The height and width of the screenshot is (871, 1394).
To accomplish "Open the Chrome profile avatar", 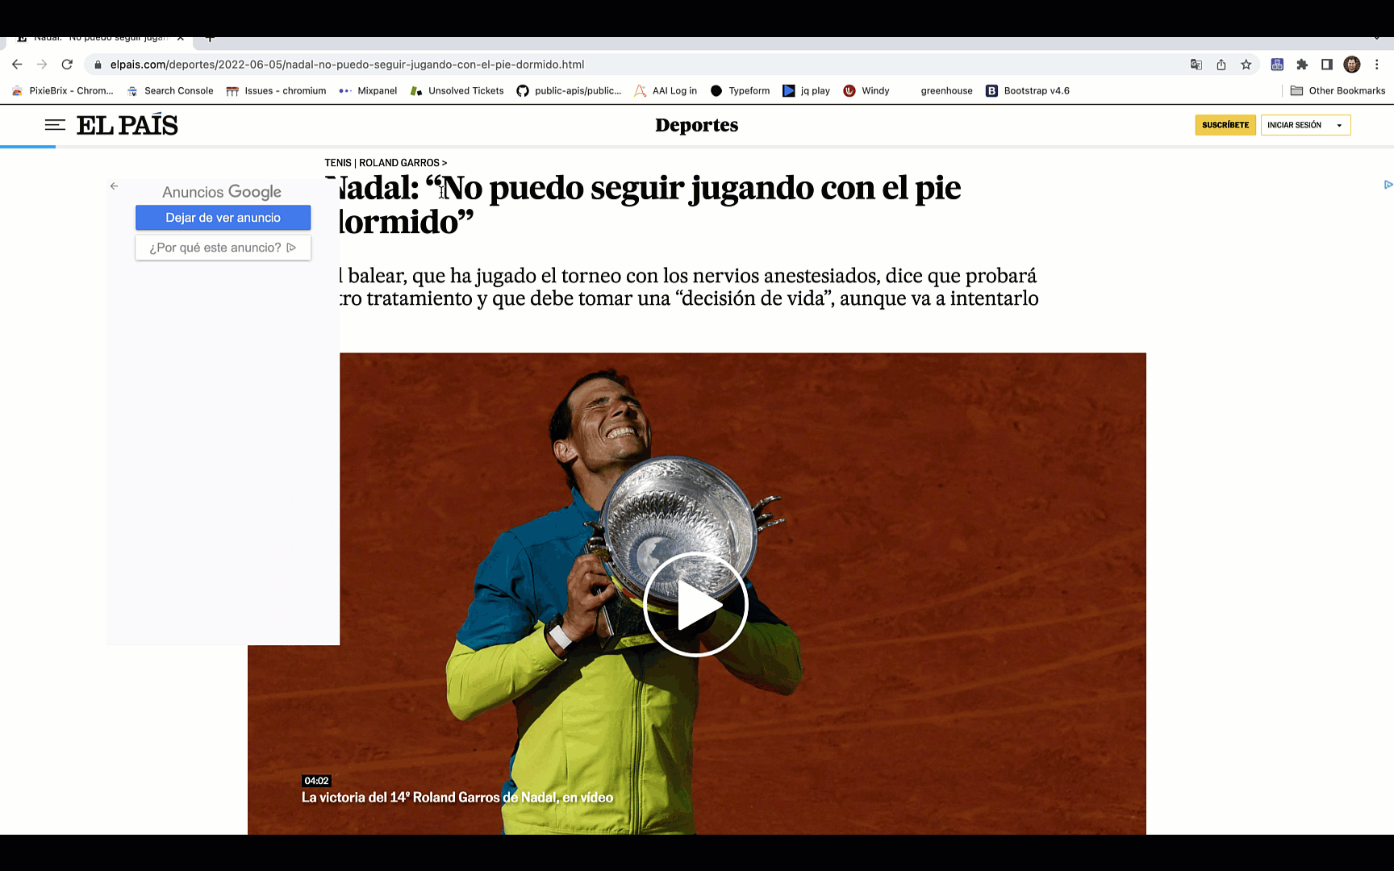I will click(x=1352, y=65).
